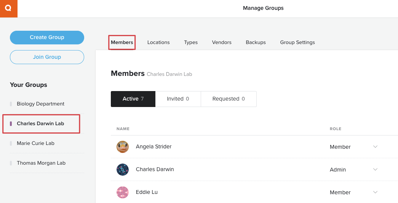Open the Vendors tab
This screenshot has width=398, height=203.
222,42
